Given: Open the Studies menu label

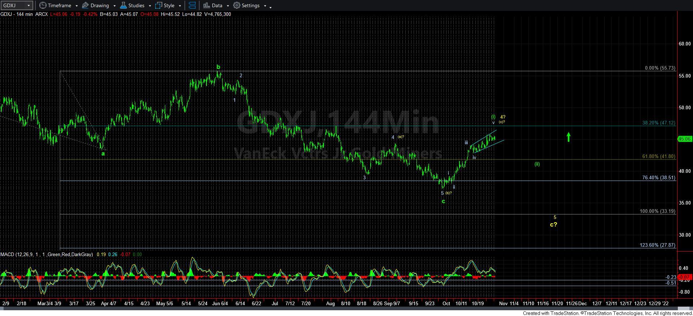Looking at the screenshot, I should point(136,5).
